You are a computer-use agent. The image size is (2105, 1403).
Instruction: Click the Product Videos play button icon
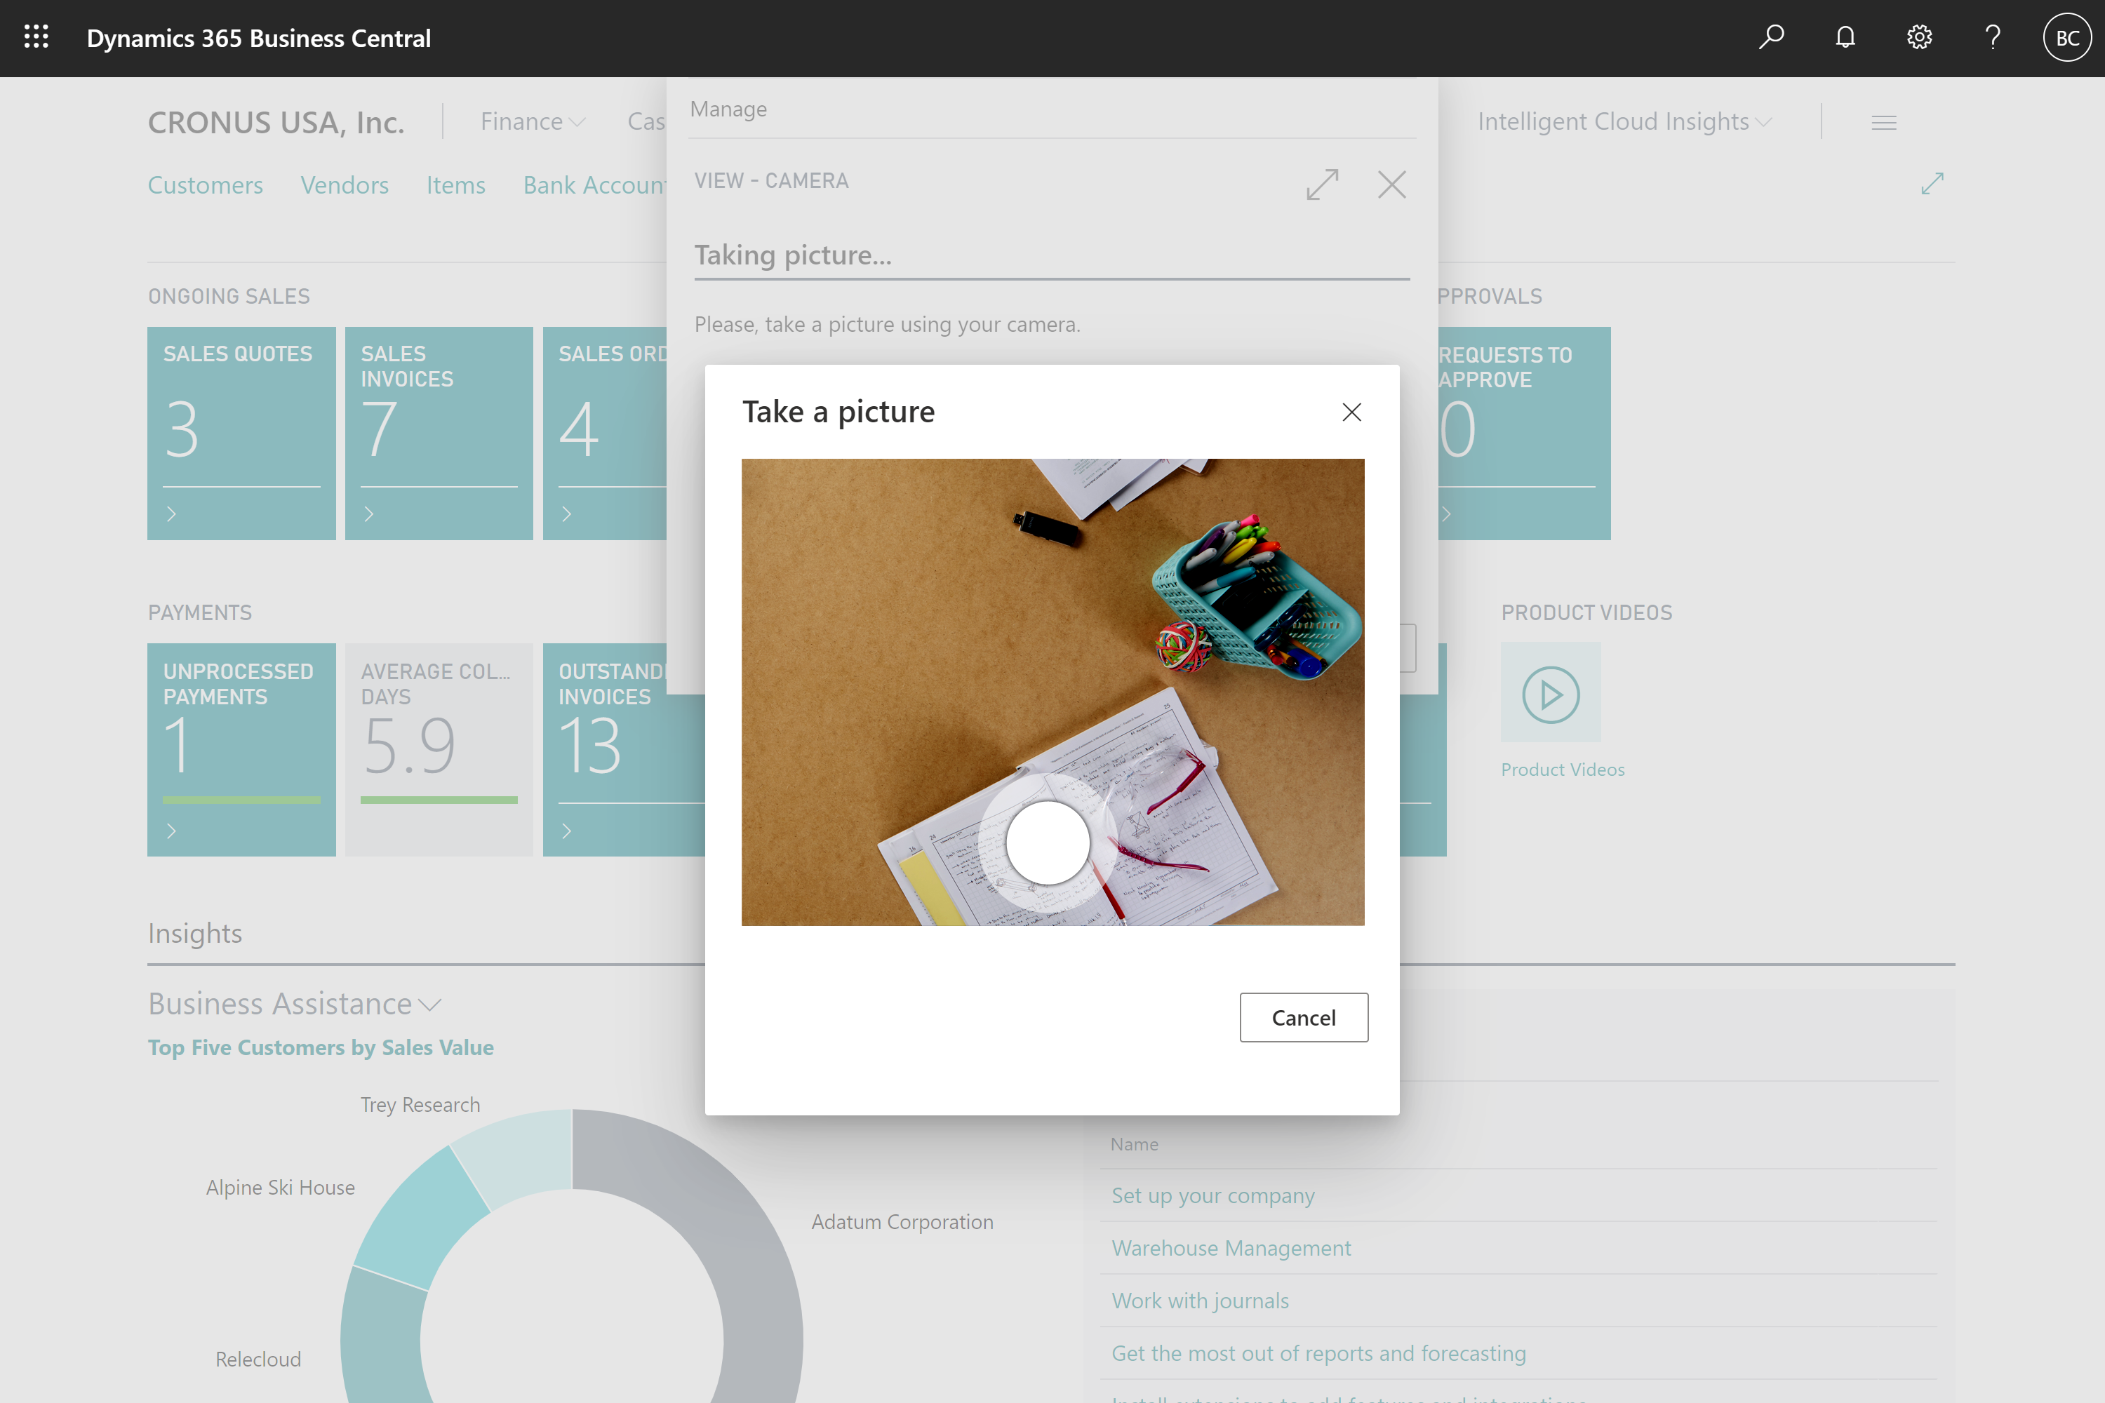click(x=1551, y=694)
